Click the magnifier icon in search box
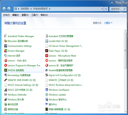This screenshot has height=115, width=128. point(124,9)
